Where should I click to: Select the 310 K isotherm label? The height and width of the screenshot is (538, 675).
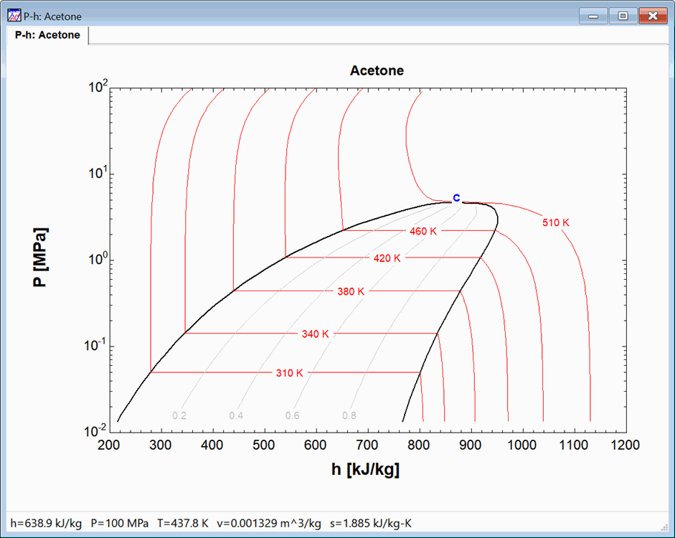[290, 373]
